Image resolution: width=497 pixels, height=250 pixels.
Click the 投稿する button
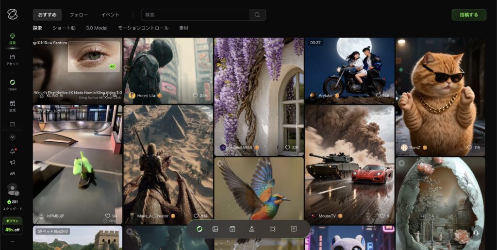click(x=469, y=15)
